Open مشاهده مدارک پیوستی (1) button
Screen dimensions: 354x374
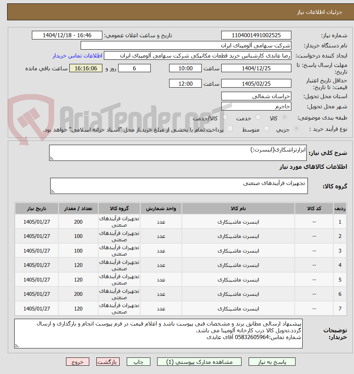(199, 362)
